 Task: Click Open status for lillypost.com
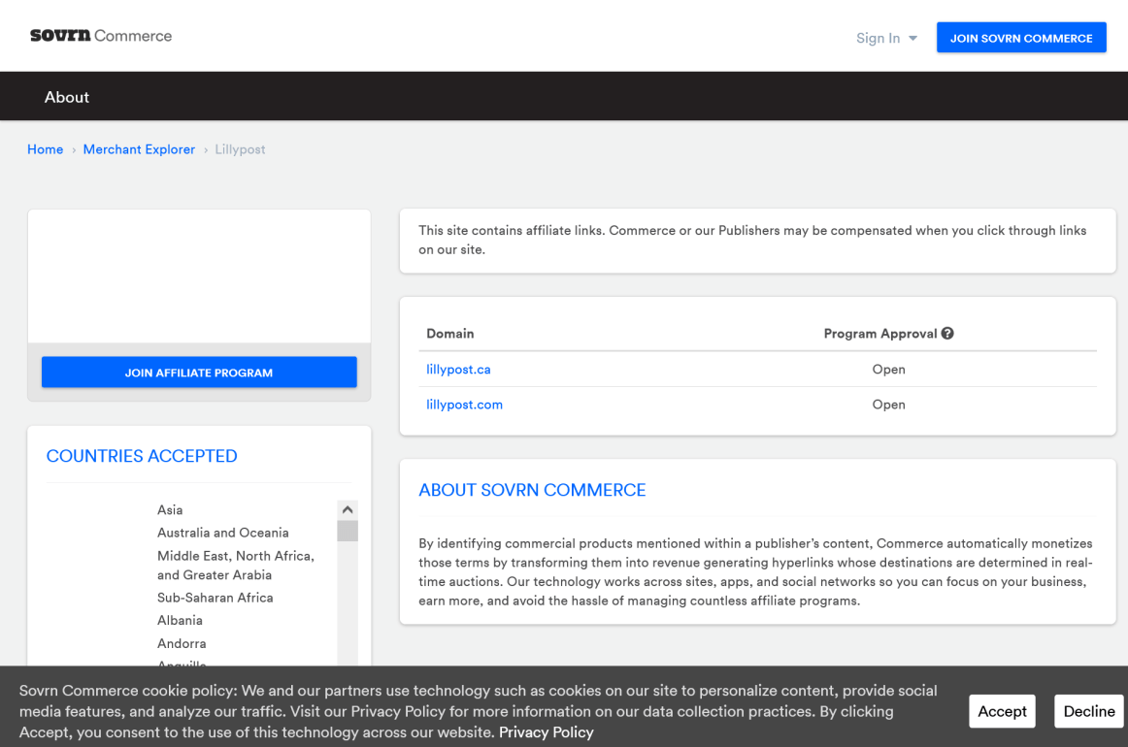coord(888,405)
